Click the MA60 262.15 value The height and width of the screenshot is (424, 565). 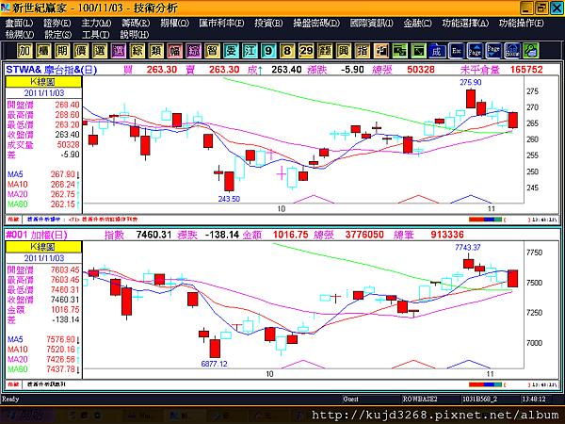tap(63, 204)
